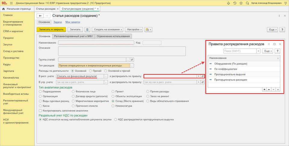Select the Прочей activity radio button
Image resolution: width=289 pixels, height=146 pixels.
(91, 71)
